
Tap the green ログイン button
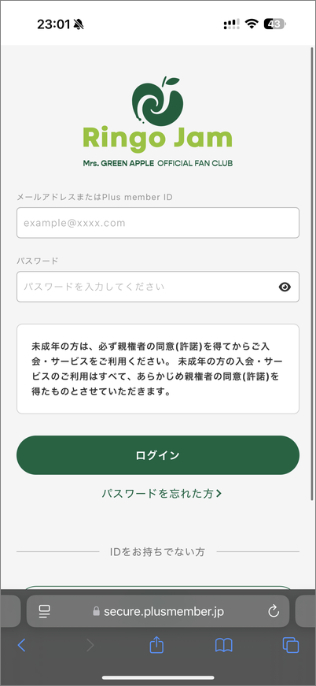158,455
